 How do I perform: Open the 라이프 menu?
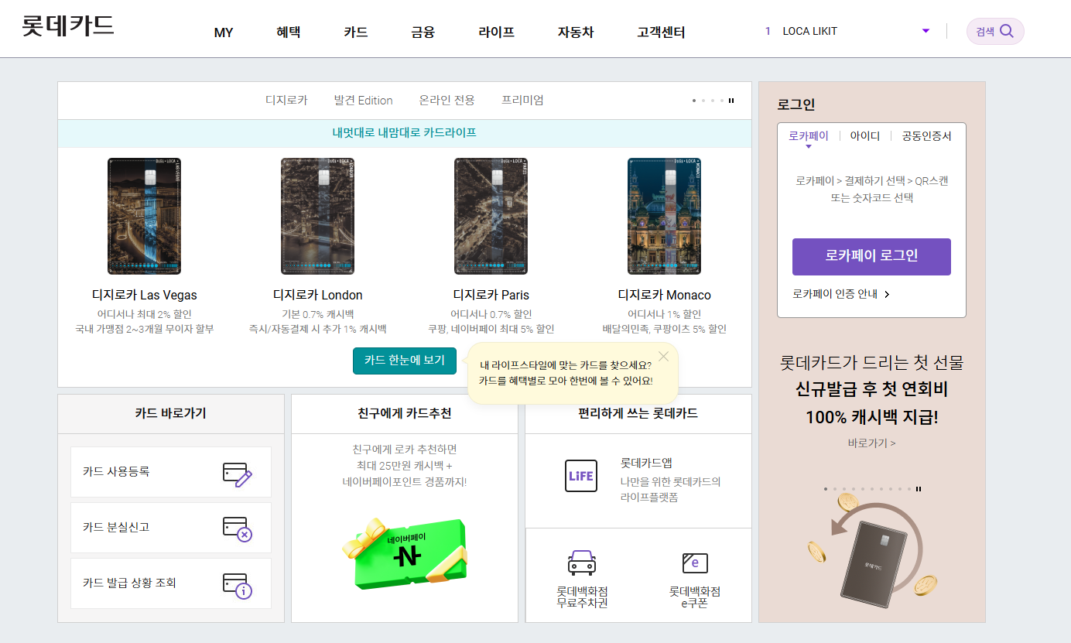tap(497, 32)
